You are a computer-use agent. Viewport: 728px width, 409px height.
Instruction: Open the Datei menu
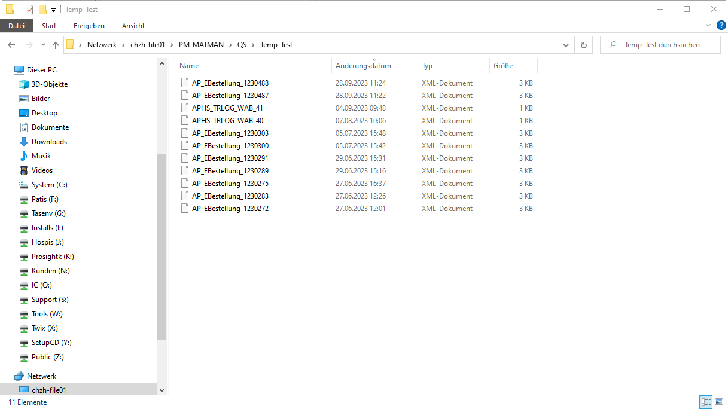coord(17,26)
